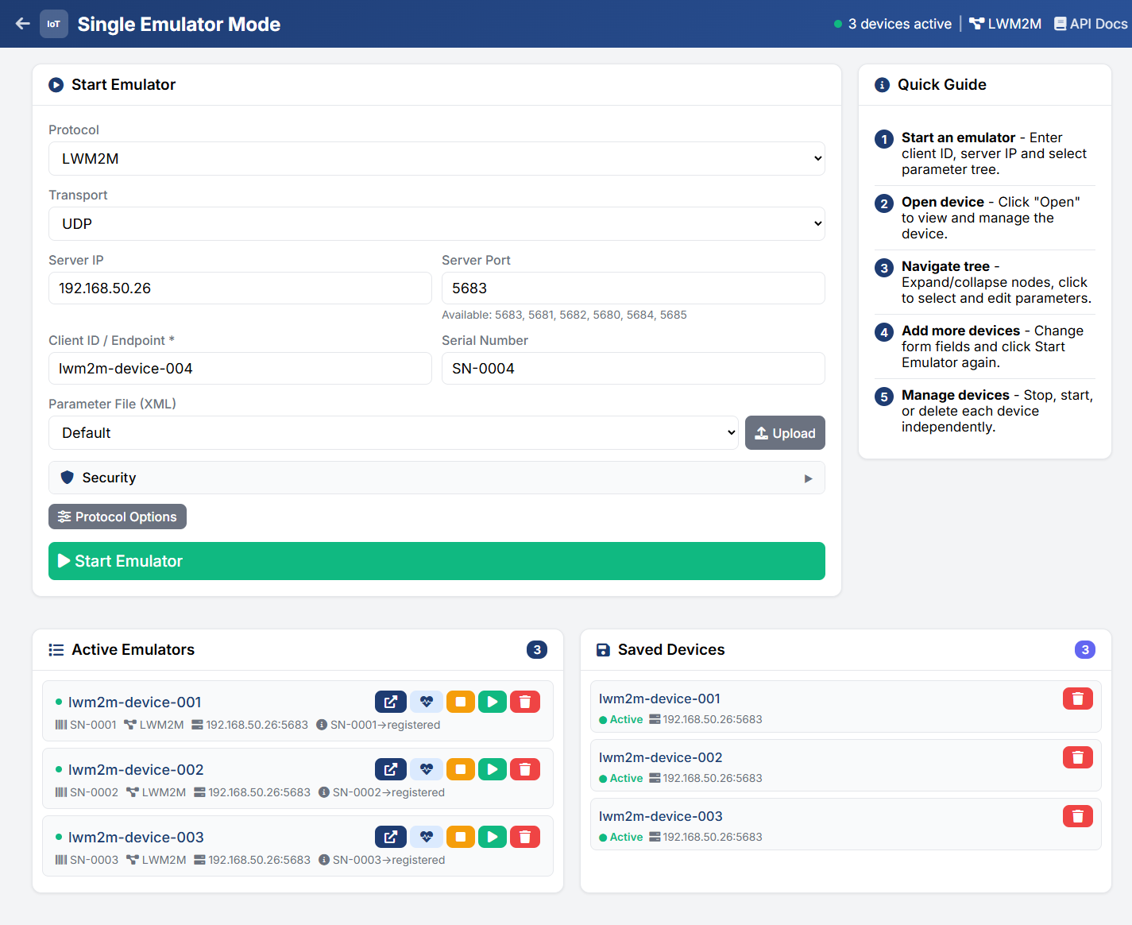1132x925 pixels.
Task: Open Protocol Options
Action: pyautogui.click(x=118, y=517)
